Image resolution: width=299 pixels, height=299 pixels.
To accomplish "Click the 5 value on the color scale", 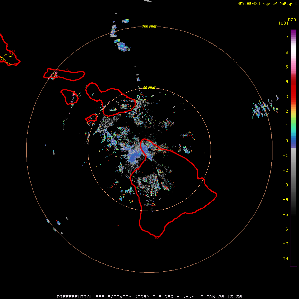I will 287,67.
